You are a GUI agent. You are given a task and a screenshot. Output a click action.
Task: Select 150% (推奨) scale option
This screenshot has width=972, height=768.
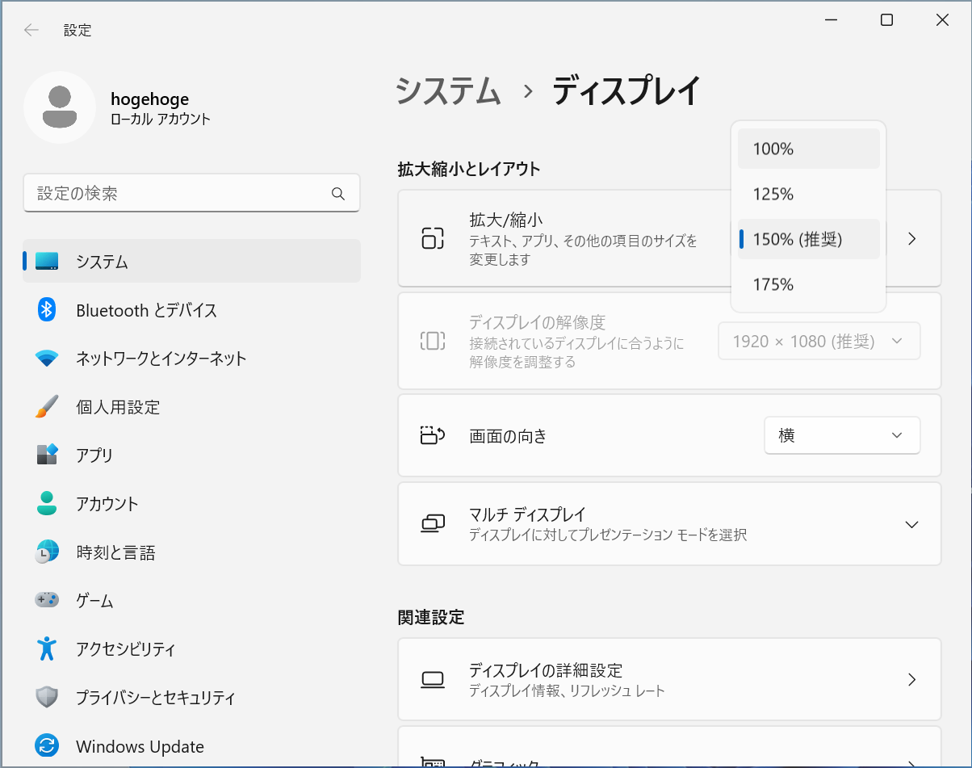pos(808,239)
